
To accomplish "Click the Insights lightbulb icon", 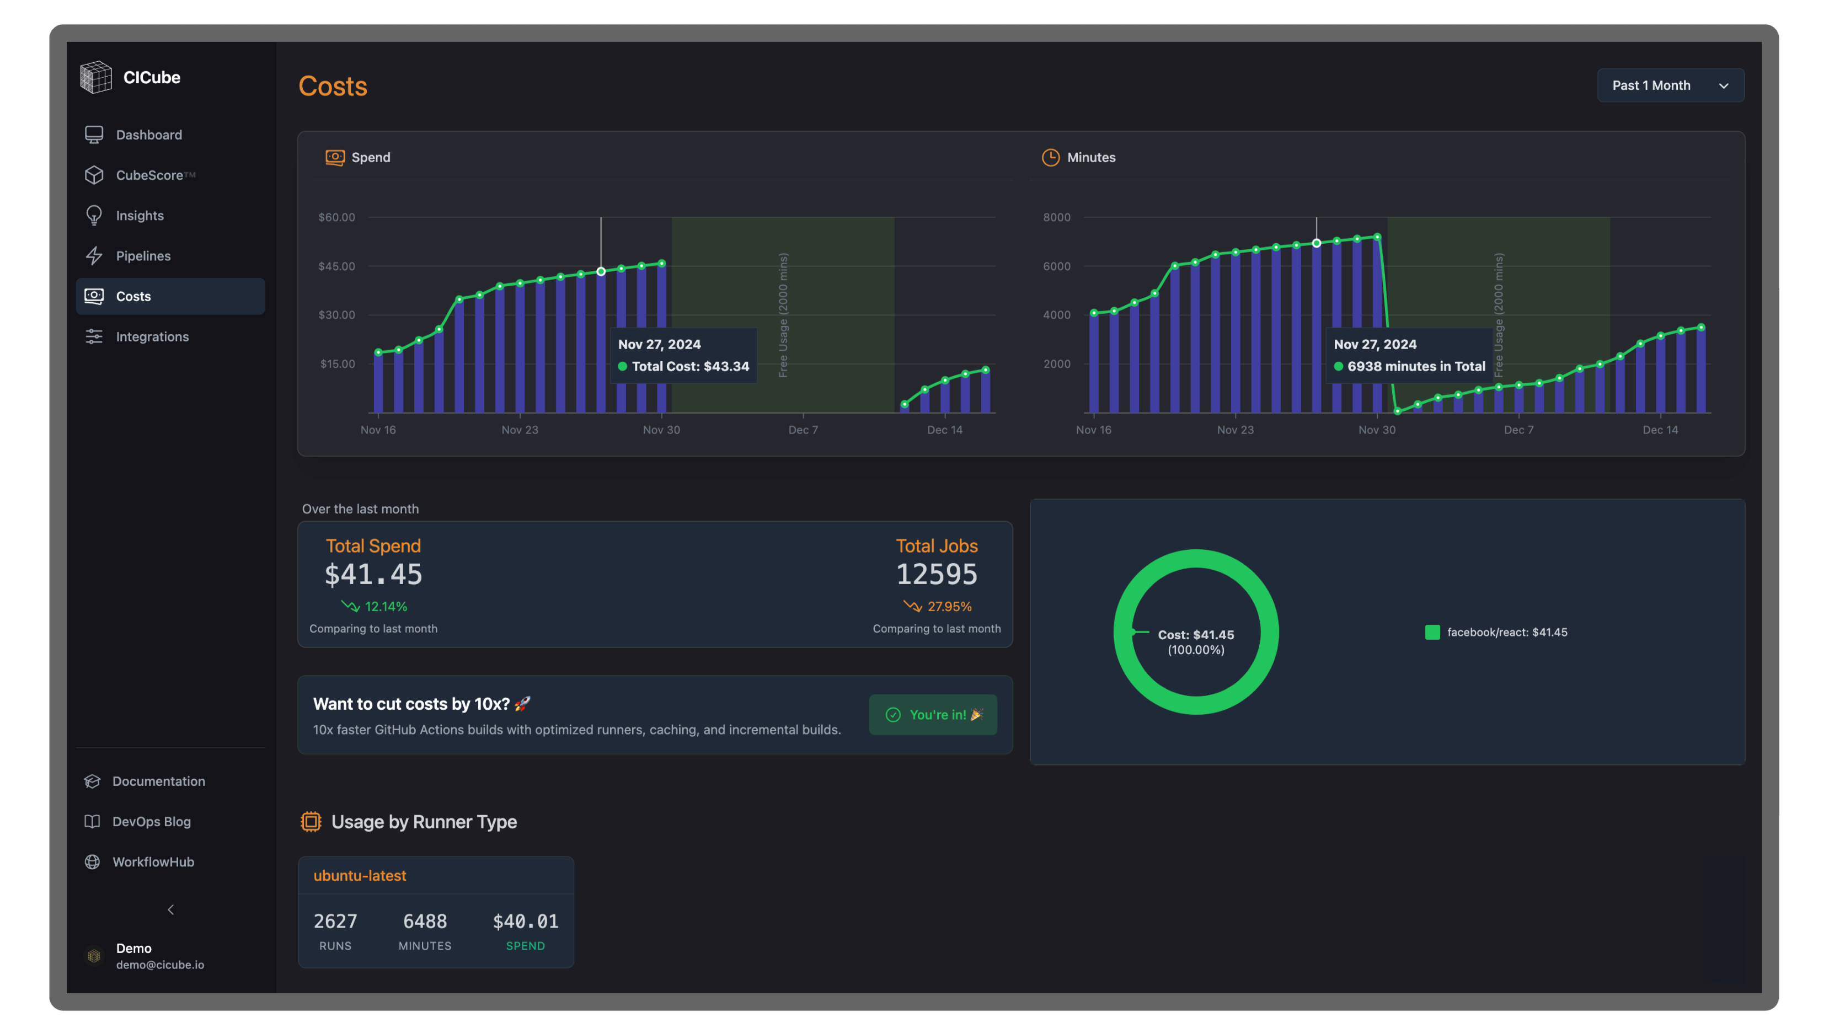I will coord(94,216).
